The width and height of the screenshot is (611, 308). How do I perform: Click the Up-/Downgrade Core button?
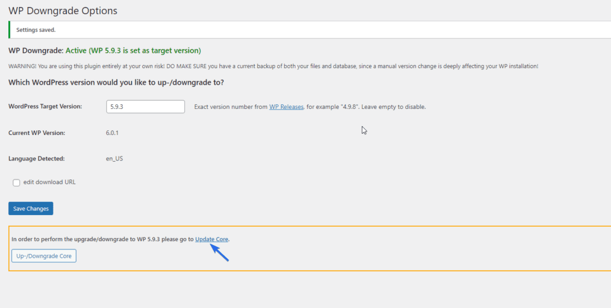tap(44, 256)
